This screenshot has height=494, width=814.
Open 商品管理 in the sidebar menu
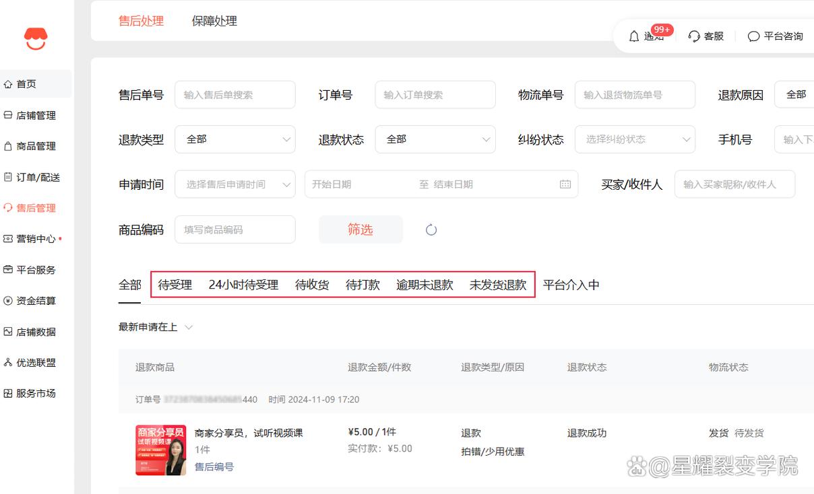(36, 146)
